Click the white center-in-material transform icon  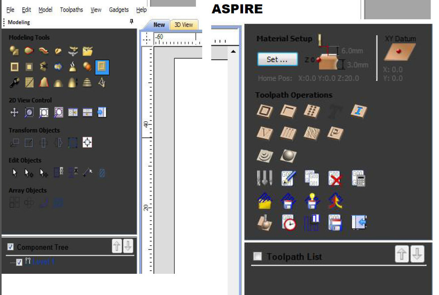click(87, 142)
